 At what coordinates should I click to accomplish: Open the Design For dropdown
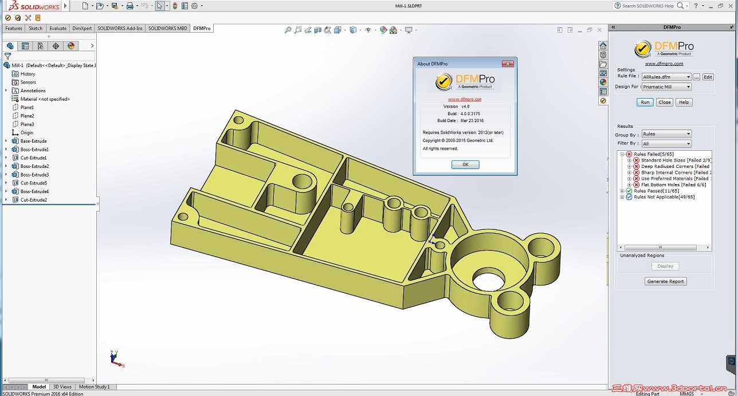coord(666,87)
